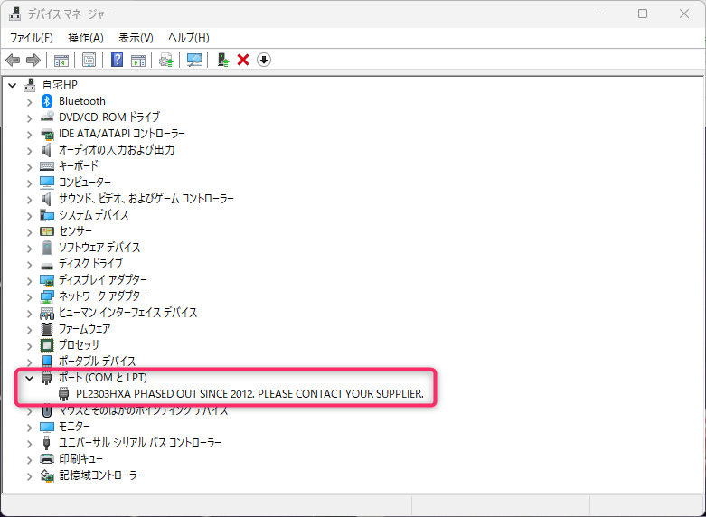Collapse the 自宅HP root node

pos(12,85)
